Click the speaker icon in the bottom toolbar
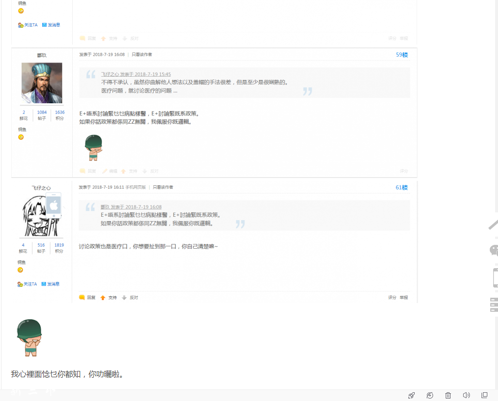This screenshot has width=498, height=401. (x=466, y=395)
